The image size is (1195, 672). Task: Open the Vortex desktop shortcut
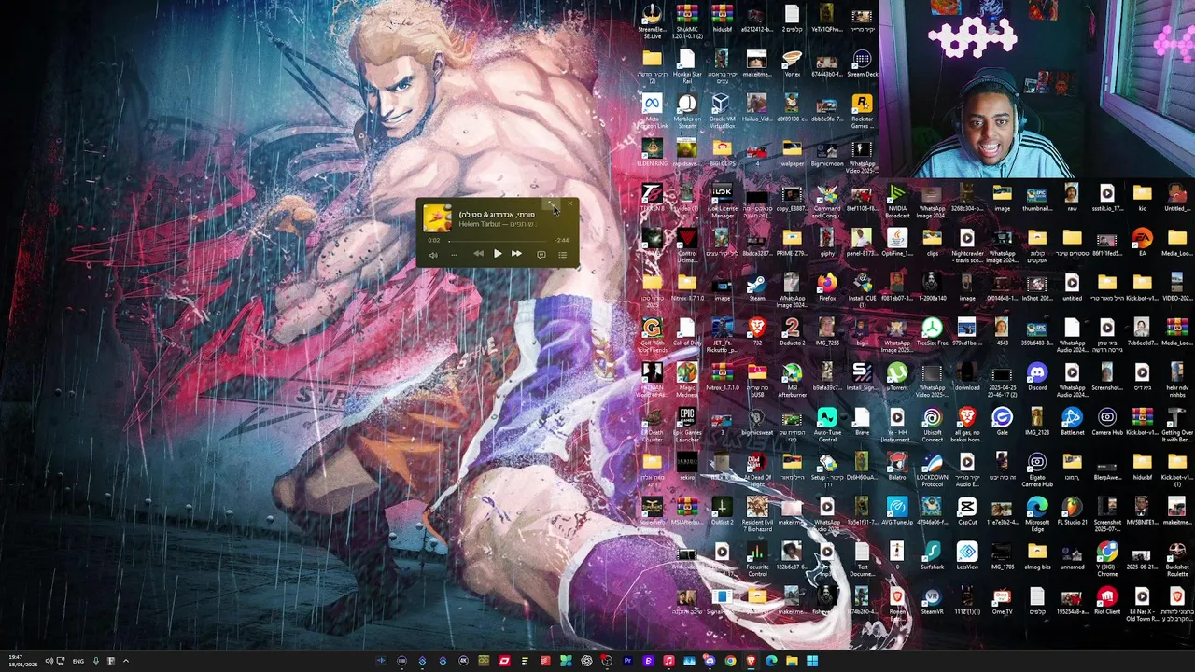click(792, 64)
